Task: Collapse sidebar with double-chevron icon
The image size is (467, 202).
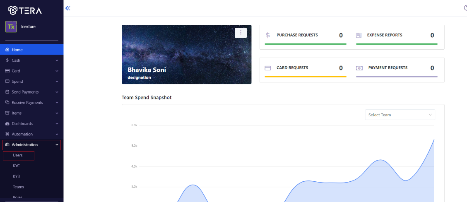Action: coord(67,8)
